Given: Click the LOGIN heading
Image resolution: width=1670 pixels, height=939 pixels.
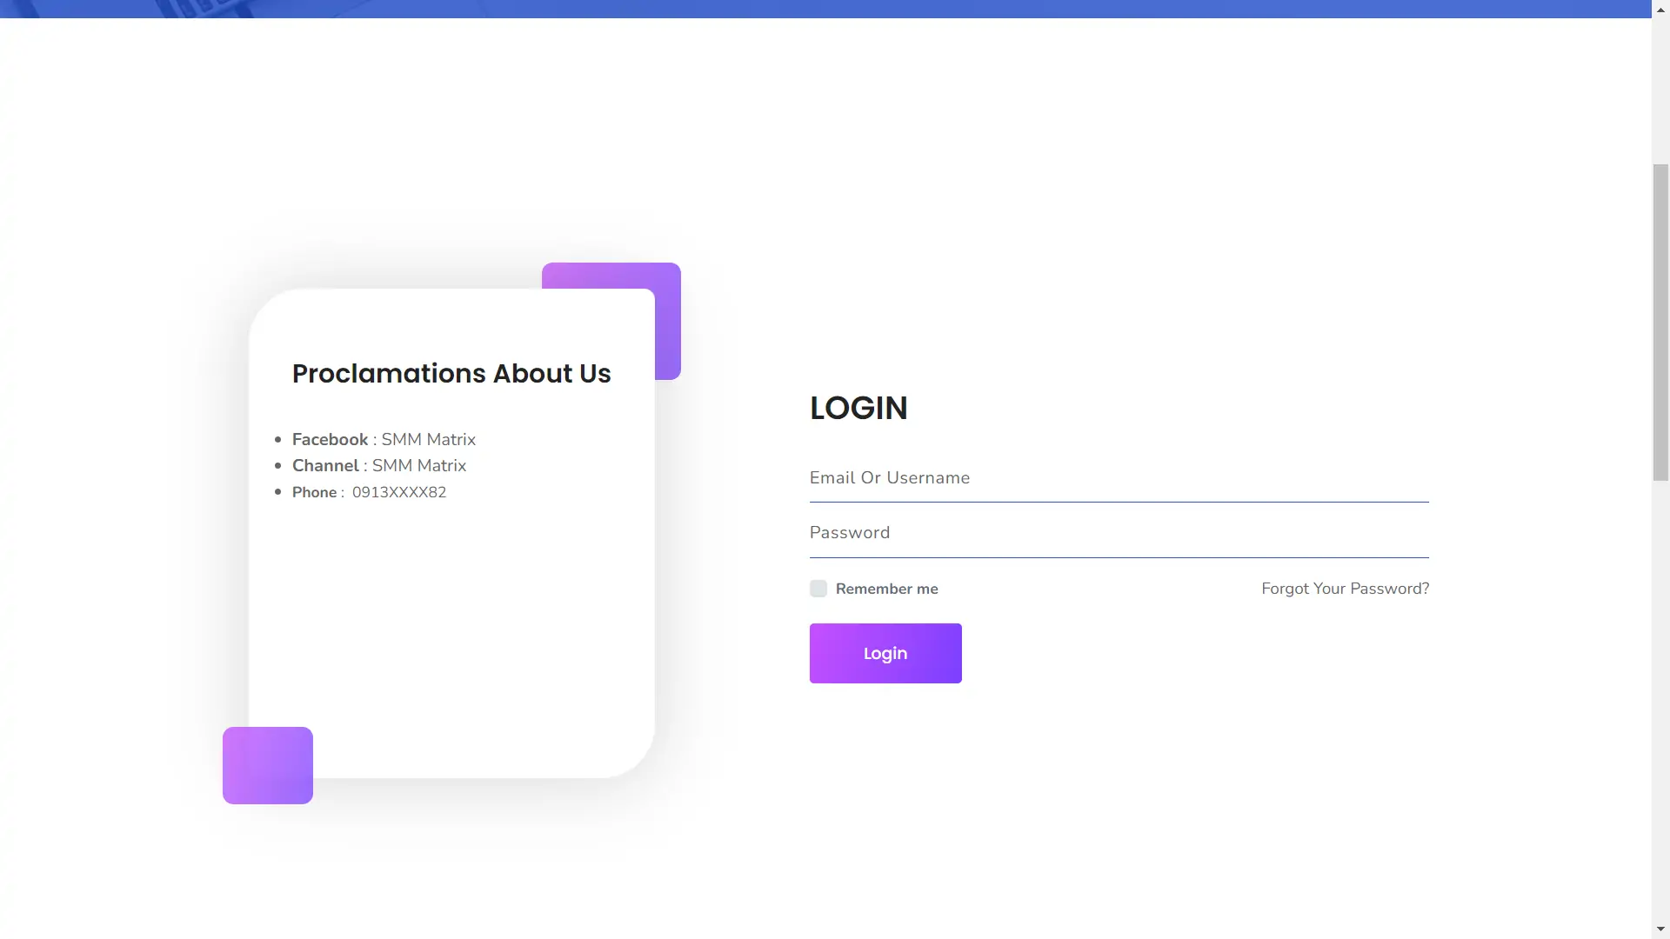Looking at the screenshot, I should [x=858, y=408].
